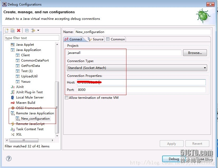Switch to the Source tab
This screenshot has width=218, height=168.
[96, 39]
